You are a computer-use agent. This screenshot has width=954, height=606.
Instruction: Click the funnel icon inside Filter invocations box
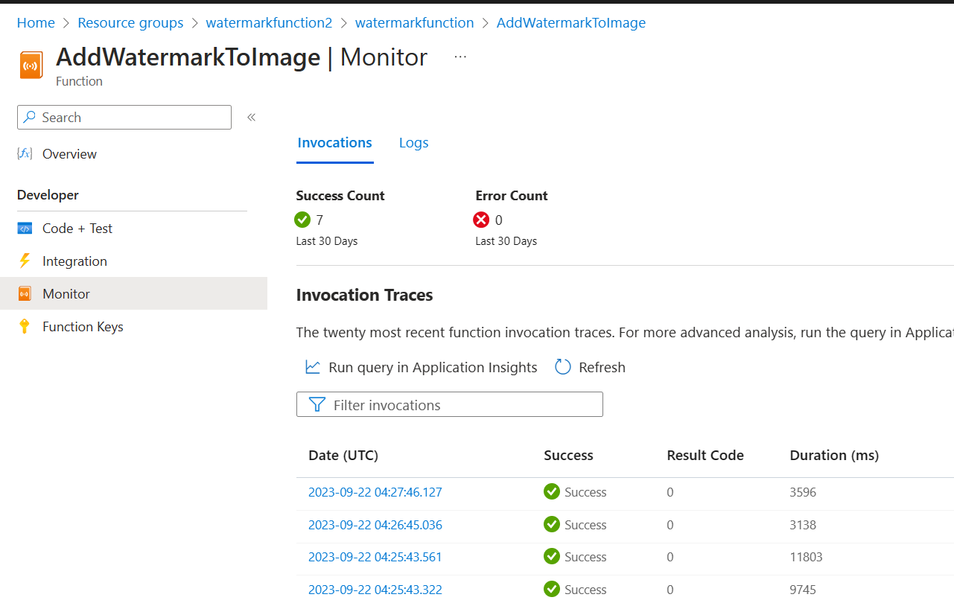[x=317, y=404]
